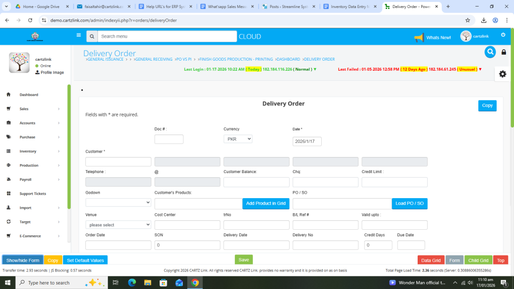The height and width of the screenshot is (289, 514).
Task: Click the blue round search icon
Action: point(490,52)
